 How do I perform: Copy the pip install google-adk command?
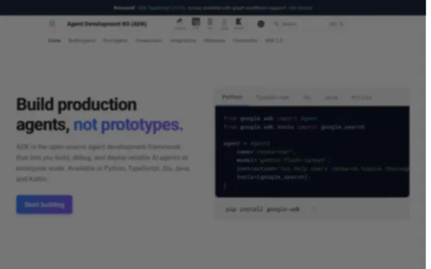[x=314, y=209]
